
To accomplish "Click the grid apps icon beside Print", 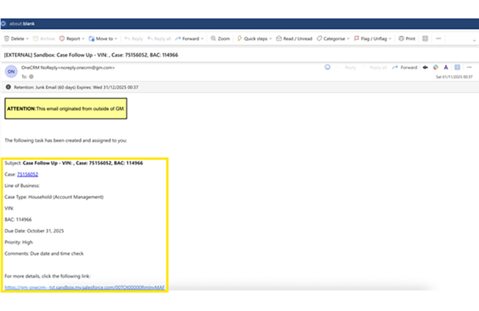I will (x=425, y=39).
